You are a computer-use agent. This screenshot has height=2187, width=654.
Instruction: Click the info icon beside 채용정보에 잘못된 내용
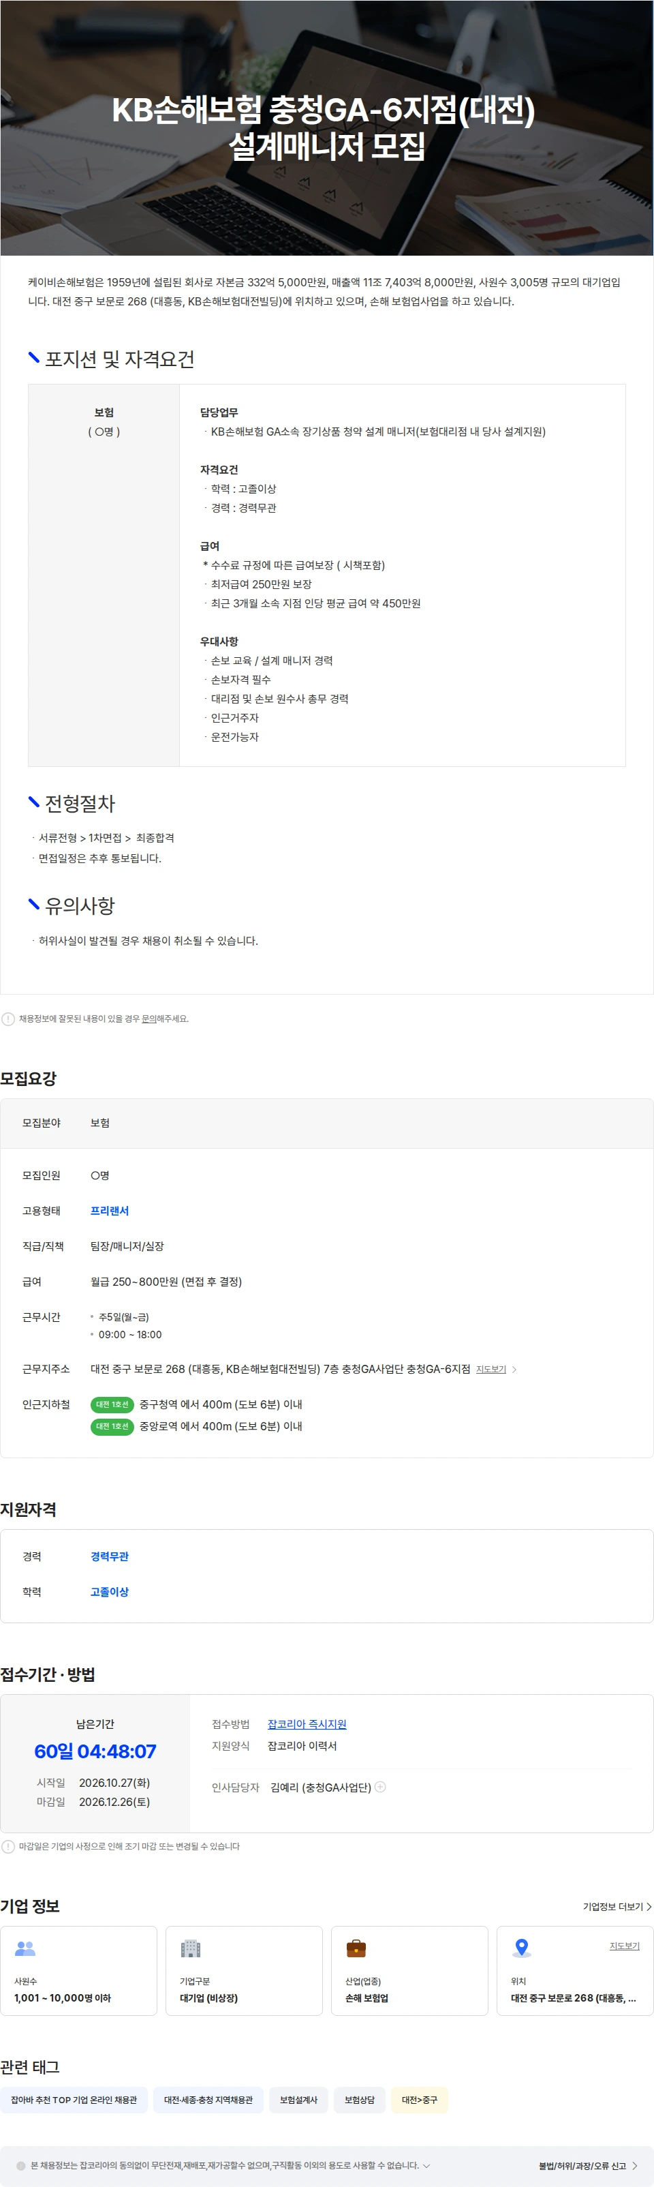(x=8, y=1019)
